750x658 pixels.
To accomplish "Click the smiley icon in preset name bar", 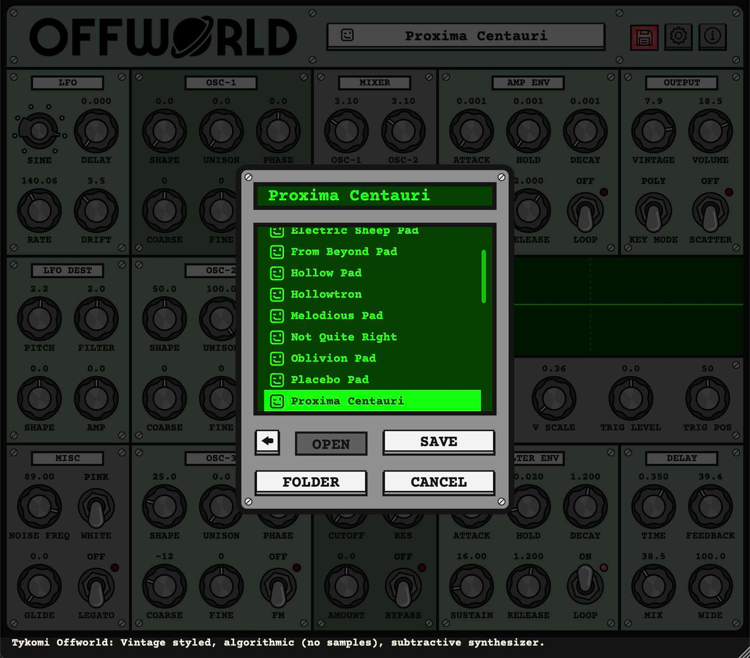I will pyautogui.click(x=347, y=35).
